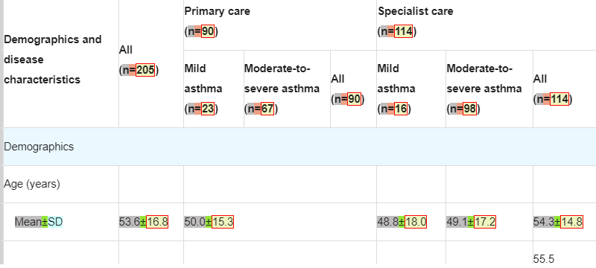The image size is (596, 268).
Task: Click the Specialist care n=114 header annotation
Action: [x=403, y=31]
